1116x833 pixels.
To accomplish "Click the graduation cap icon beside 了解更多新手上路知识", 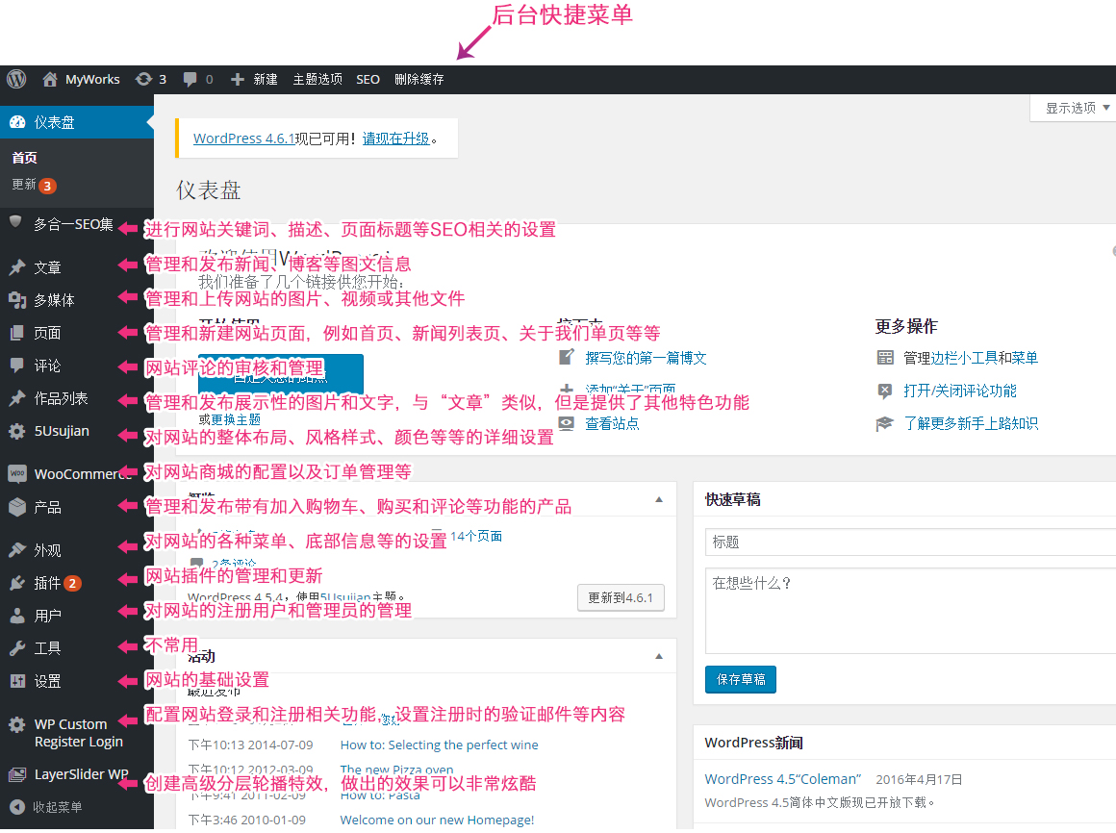I will click(x=885, y=424).
